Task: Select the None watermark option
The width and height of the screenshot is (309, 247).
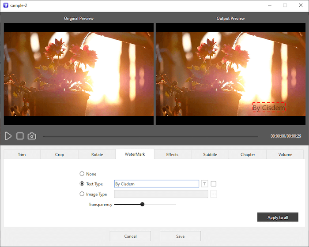Action: (82, 174)
